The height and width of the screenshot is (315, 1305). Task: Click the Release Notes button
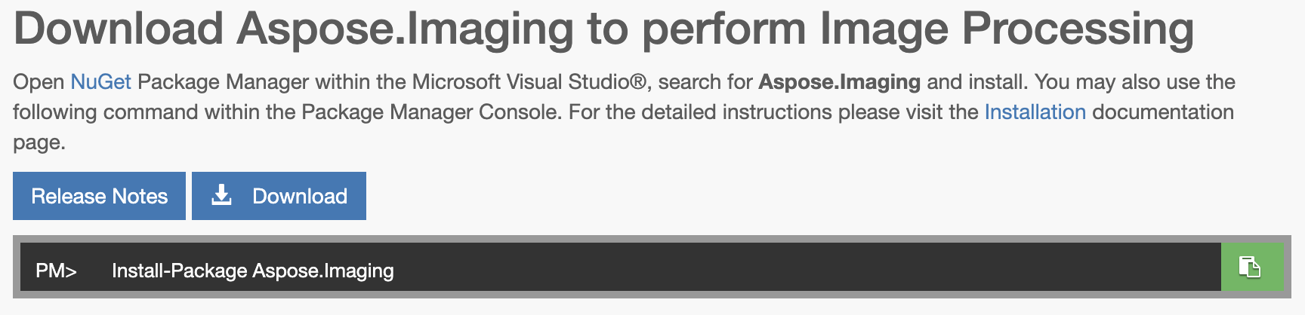click(x=99, y=196)
